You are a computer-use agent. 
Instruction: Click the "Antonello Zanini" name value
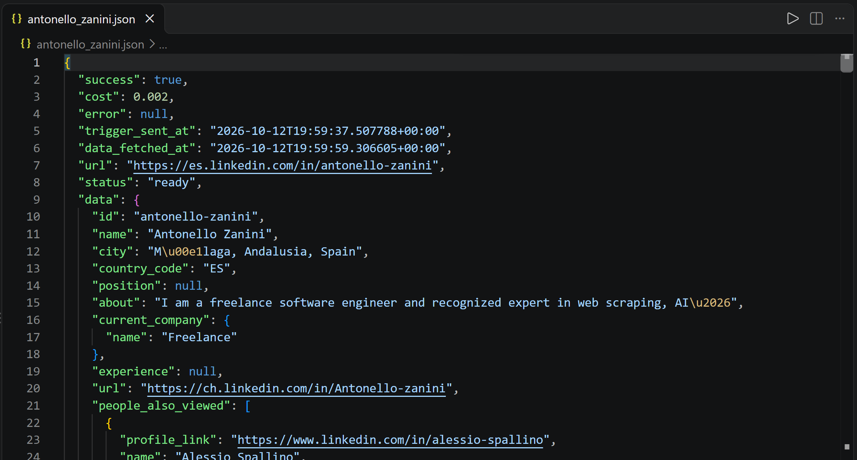[210, 234]
